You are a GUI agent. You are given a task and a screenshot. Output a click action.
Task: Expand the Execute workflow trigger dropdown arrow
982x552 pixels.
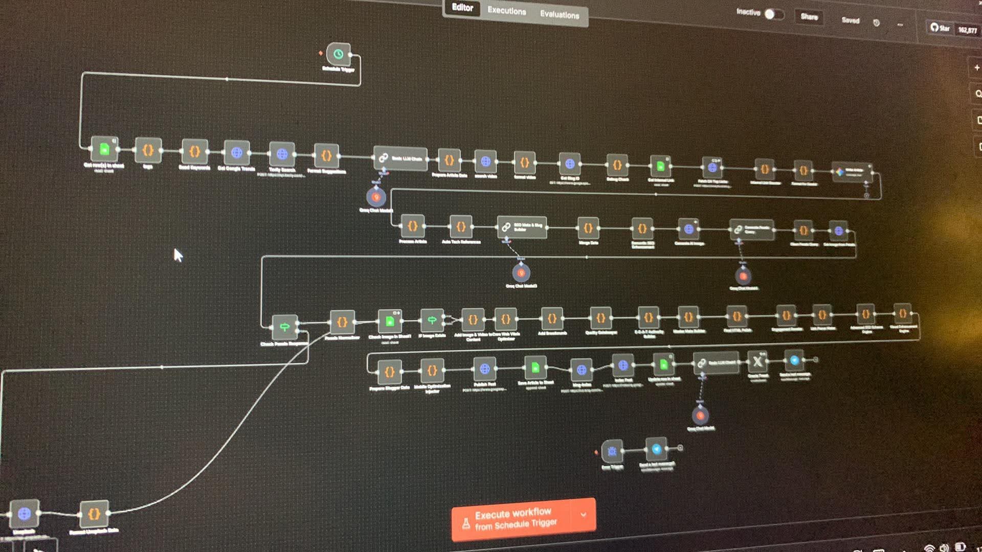[584, 515]
